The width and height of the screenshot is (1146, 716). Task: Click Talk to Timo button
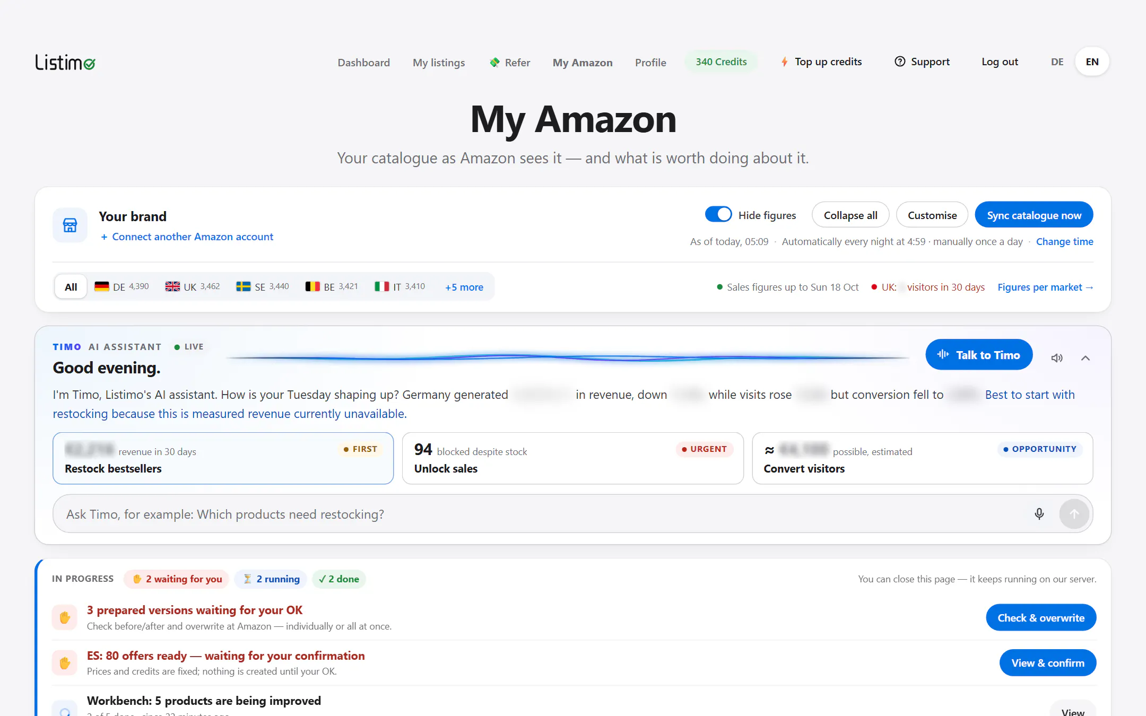(979, 355)
